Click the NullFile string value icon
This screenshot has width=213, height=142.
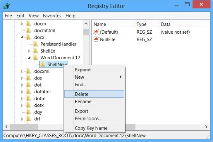(96, 39)
